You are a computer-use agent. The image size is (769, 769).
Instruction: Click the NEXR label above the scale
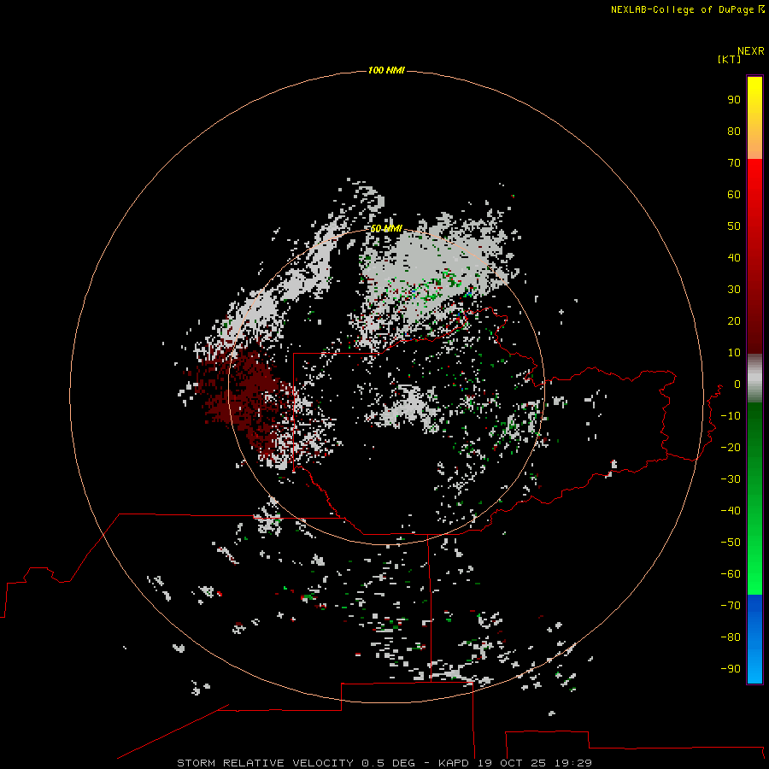pyautogui.click(x=751, y=51)
